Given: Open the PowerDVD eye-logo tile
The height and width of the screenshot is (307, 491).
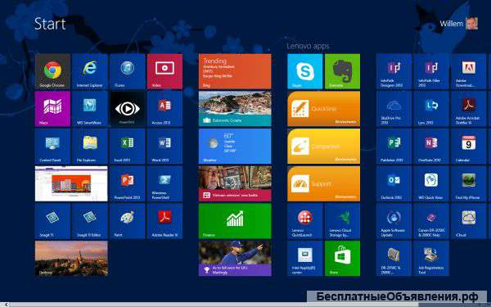Looking at the screenshot, I should coord(128,109).
